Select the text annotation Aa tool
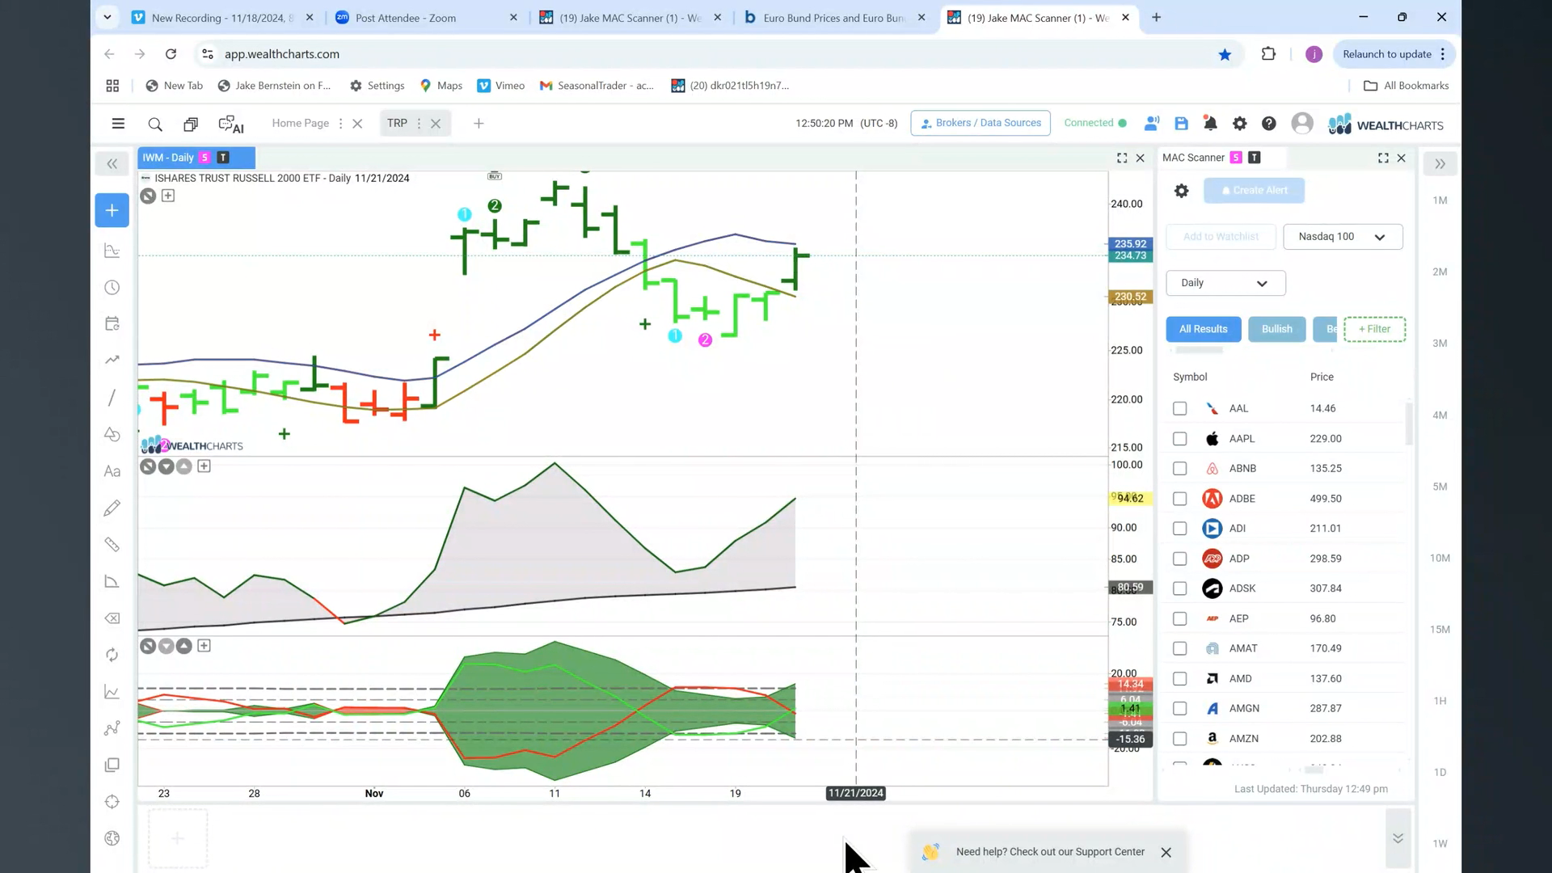 coord(112,471)
